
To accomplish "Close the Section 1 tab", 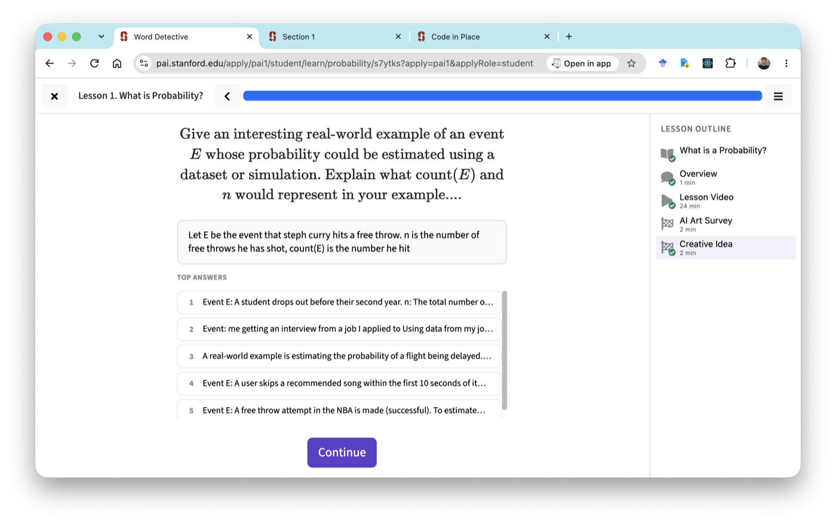I will point(398,36).
